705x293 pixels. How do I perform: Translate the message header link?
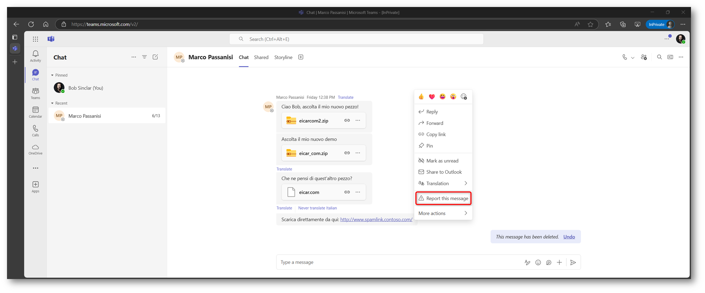[x=345, y=97]
